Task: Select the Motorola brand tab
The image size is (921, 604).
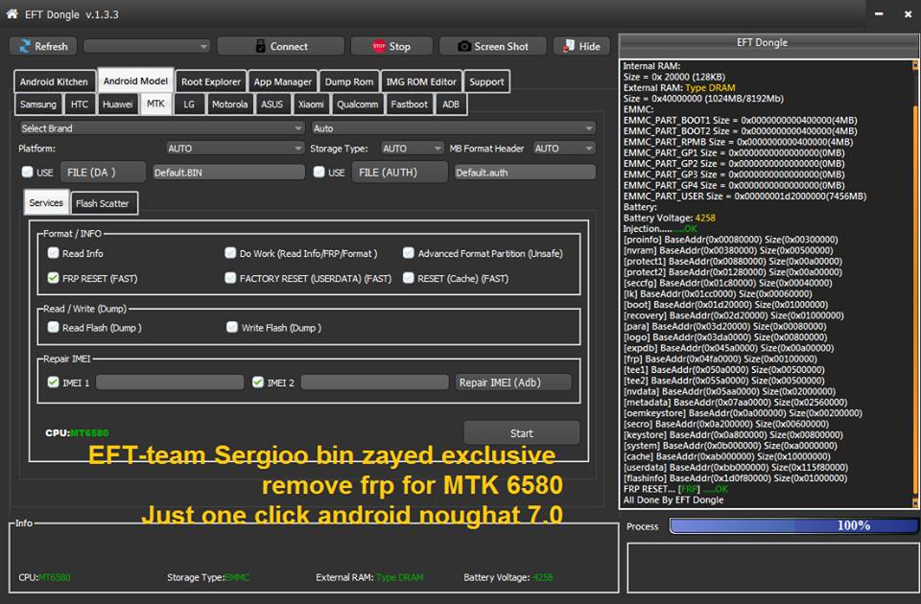Action: tap(229, 104)
